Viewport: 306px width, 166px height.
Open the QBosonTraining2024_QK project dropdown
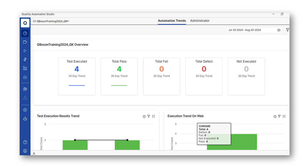(51, 21)
